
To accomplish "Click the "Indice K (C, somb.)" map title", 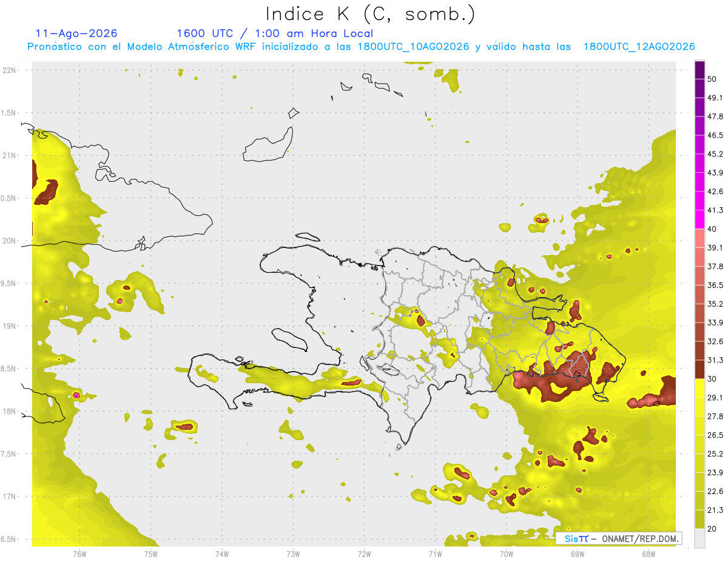I will (371, 14).
